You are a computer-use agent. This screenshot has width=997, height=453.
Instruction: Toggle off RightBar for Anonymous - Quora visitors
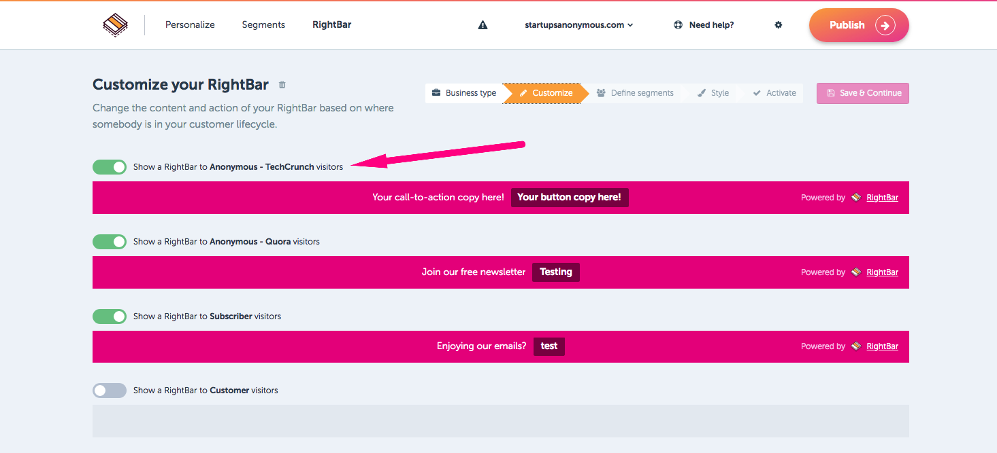[110, 242]
